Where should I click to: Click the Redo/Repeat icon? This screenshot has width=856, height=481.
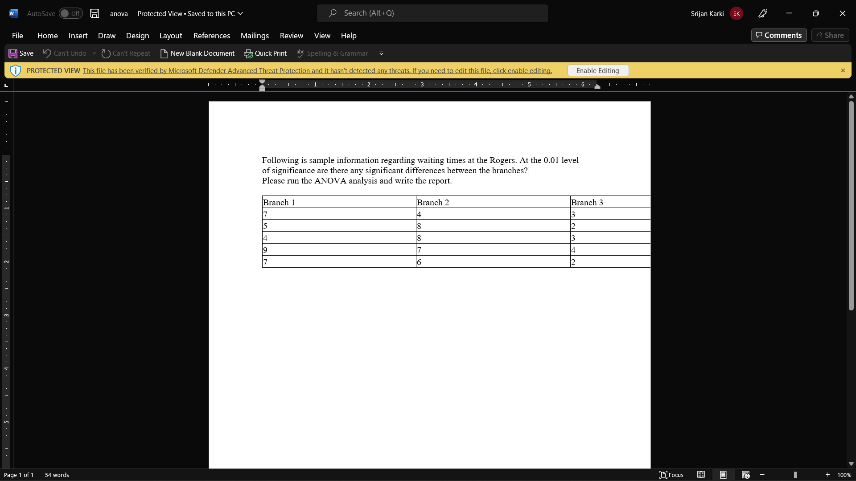point(106,53)
